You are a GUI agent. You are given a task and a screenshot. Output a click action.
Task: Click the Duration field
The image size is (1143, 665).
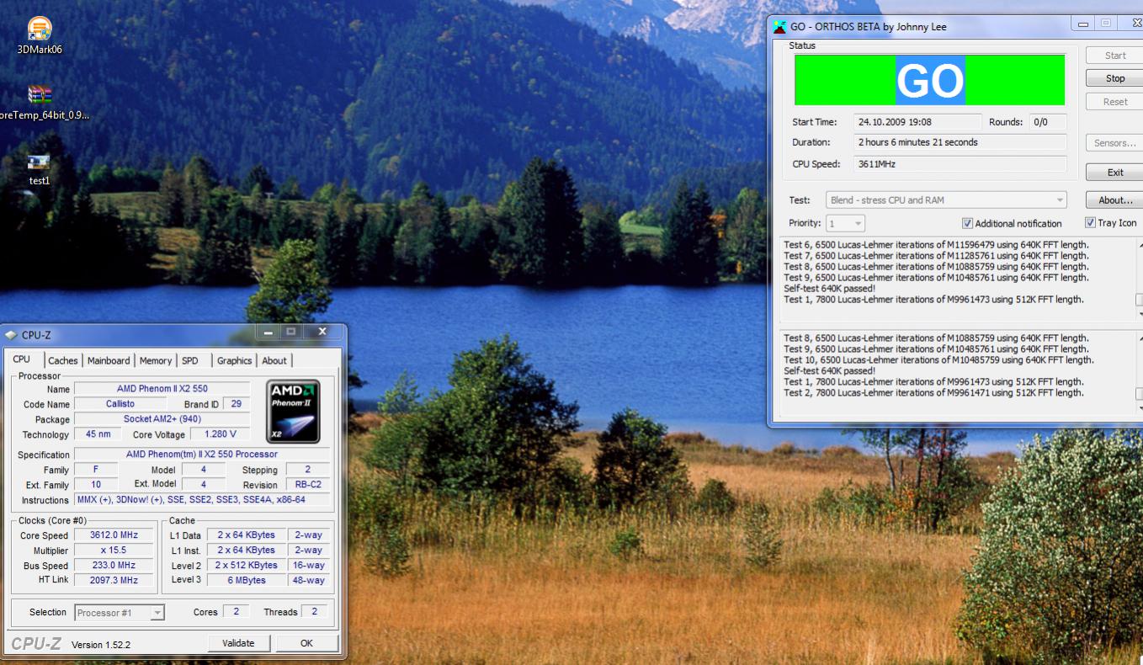[x=960, y=143]
